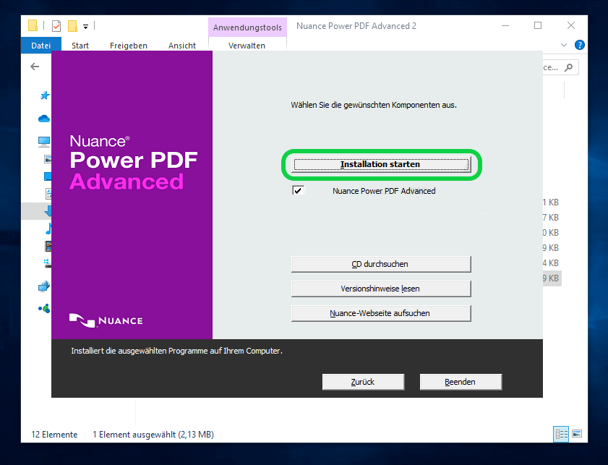Click '1 Element ausgewählt (2,13 MB)' status text
This screenshot has height=465, width=608.
click(x=153, y=435)
